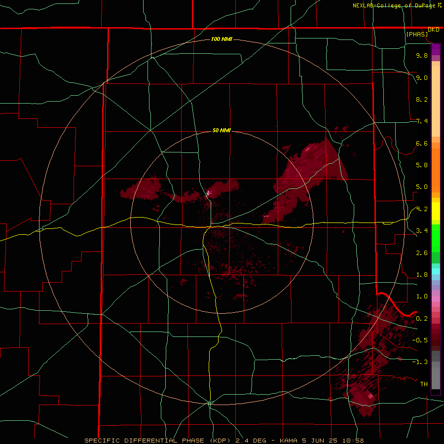The height and width of the screenshot is (444, 444).
Task: Click the 9.8 value on the color scale
Action: click(422, 55)
